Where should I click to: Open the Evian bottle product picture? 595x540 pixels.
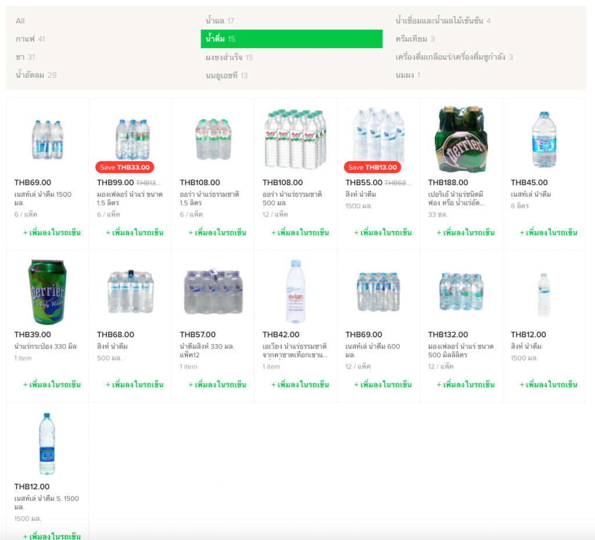tap(295, 291)
